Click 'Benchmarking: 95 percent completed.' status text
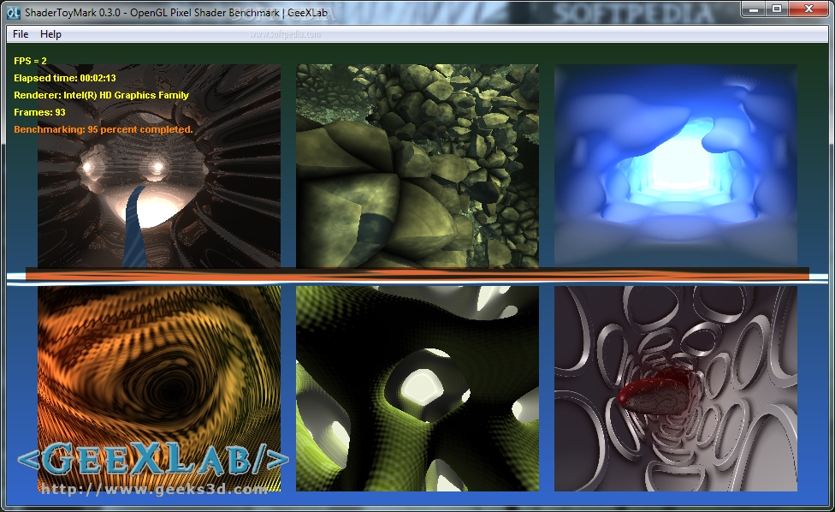The height and width of the screenshot is (512, 835). (x=104, y=129)
